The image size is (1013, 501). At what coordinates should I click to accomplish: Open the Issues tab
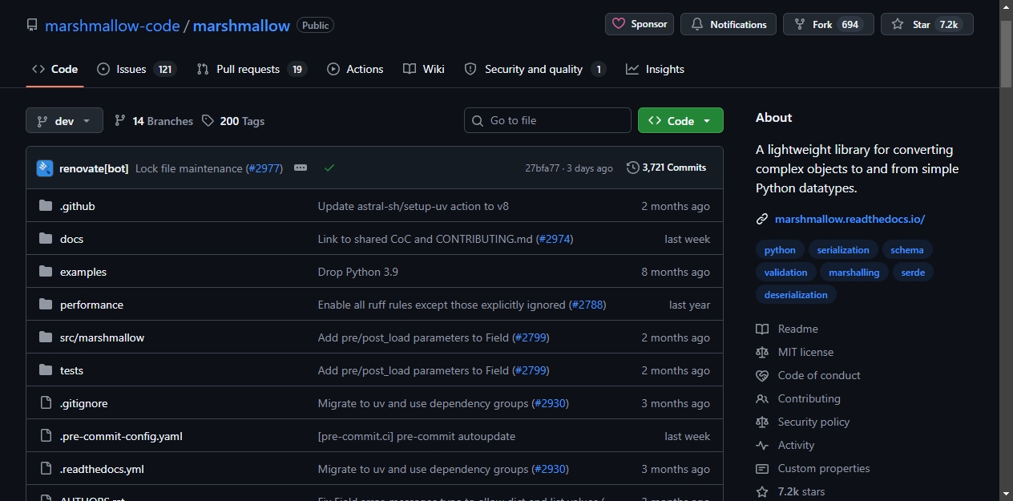(x=136, y=69)
